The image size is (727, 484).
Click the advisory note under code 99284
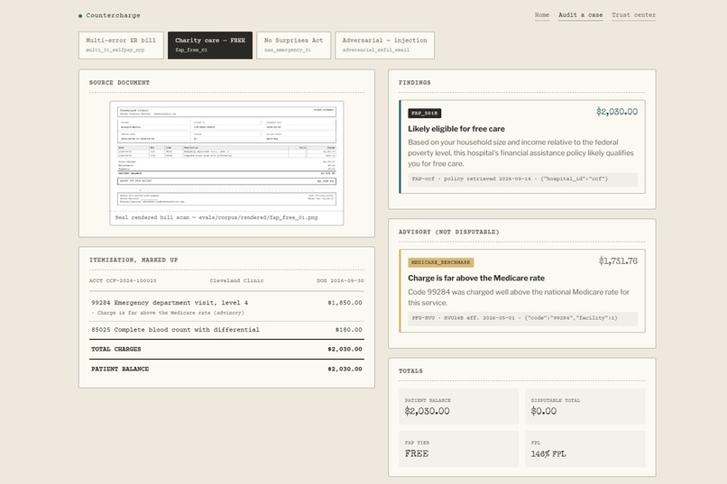[x=168, y=313]
